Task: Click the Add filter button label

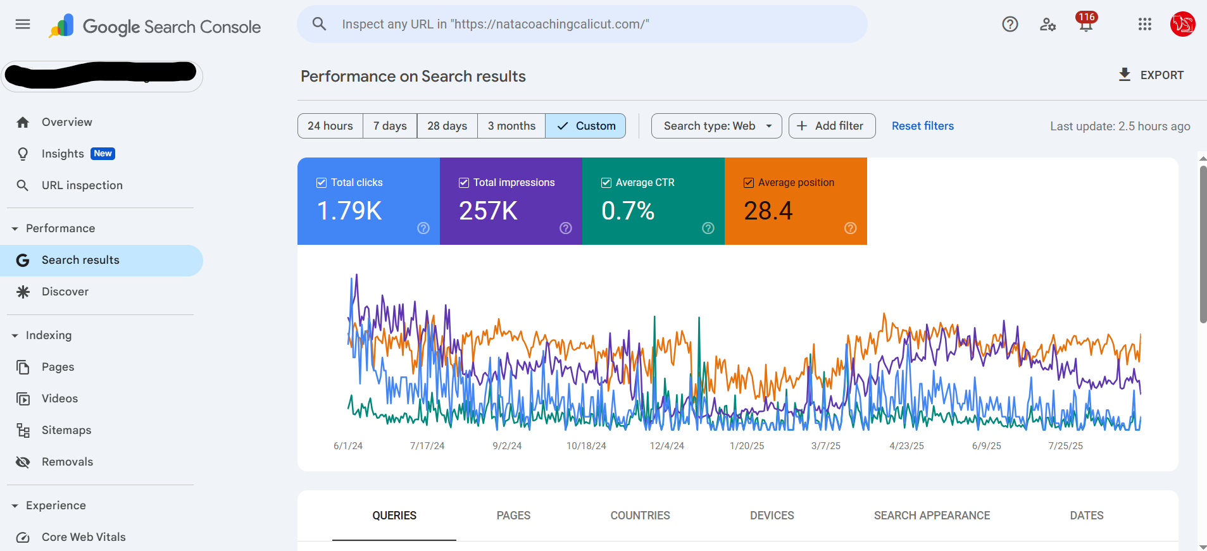Action: (x=839, y=126)
